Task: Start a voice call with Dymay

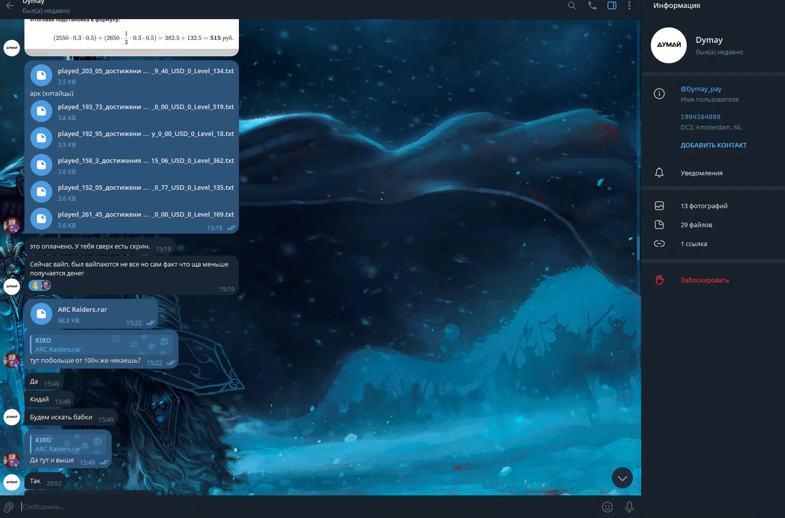Action: 592,6
